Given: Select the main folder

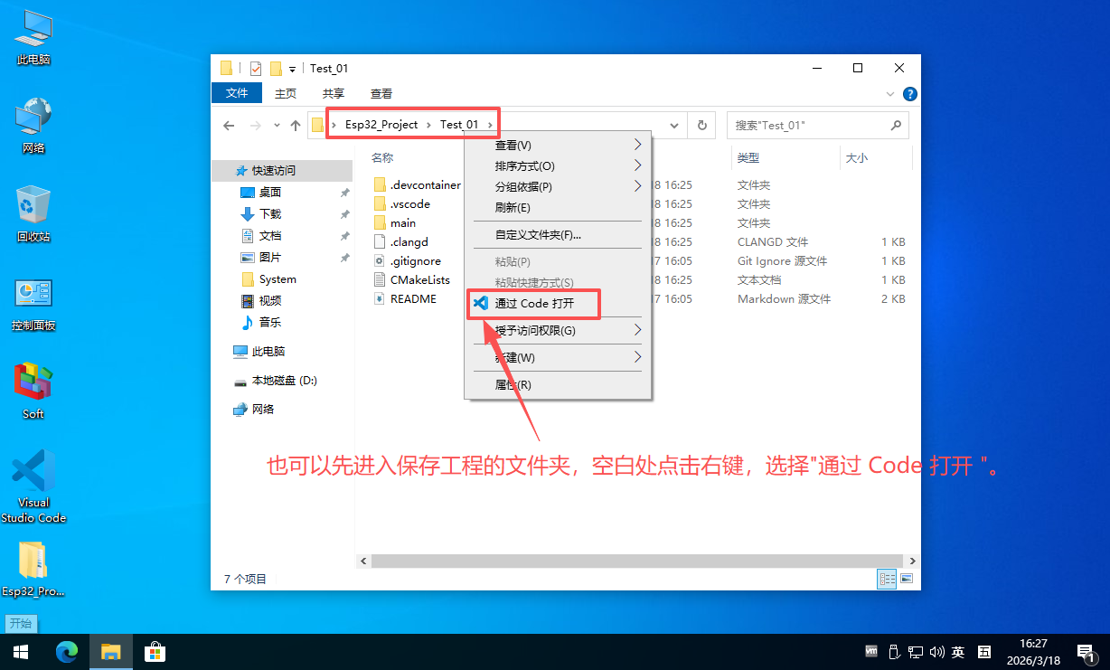Looking at the screenshot, I should (394, 223).
